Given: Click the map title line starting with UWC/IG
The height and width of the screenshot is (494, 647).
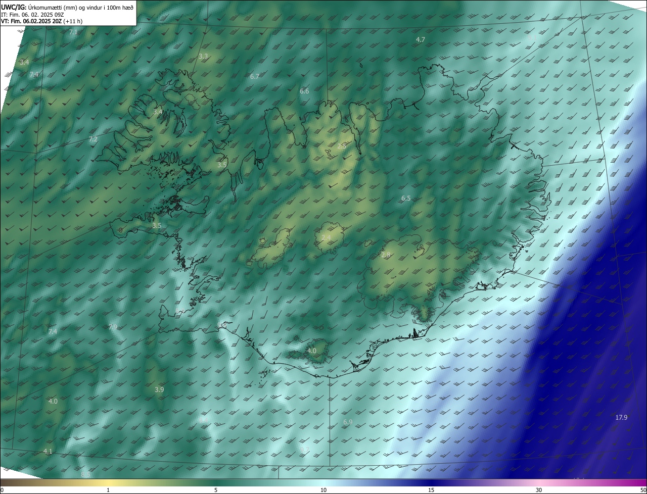Looking at the screenshot, I should [x=67, y=7].
